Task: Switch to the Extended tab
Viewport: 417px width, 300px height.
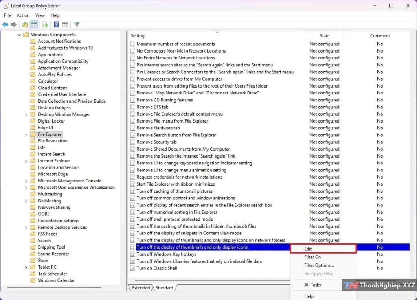Action: tap(140, 287)
